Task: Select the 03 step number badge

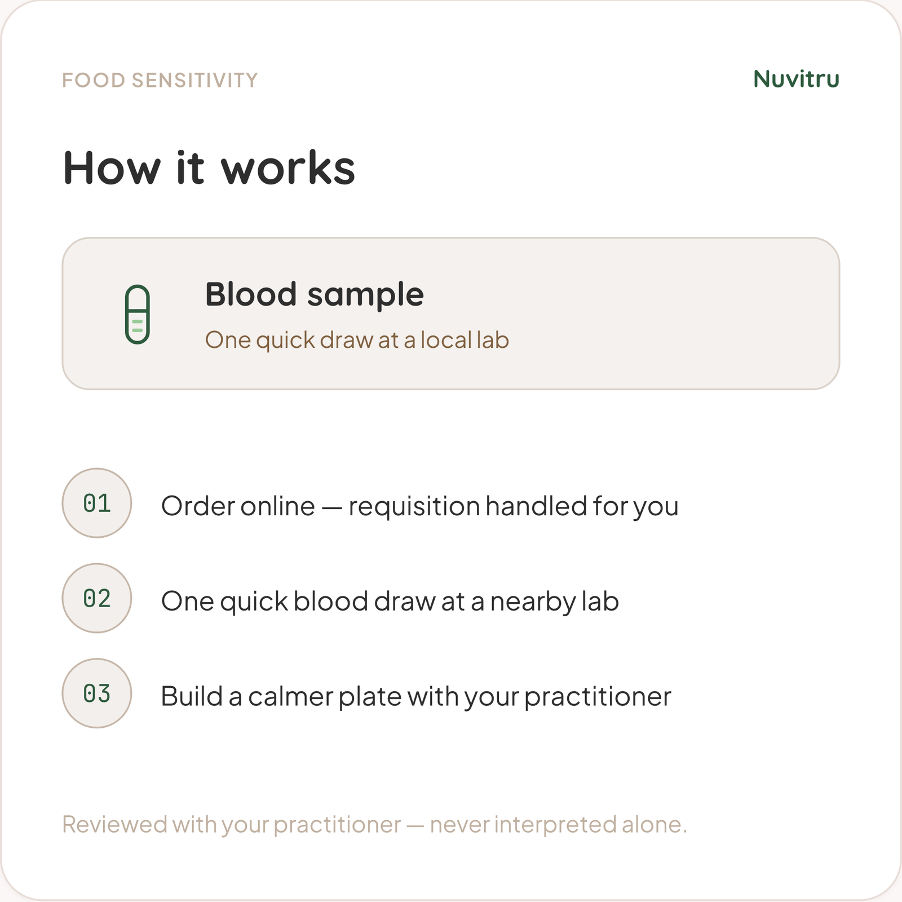Action: click(97, 693)
